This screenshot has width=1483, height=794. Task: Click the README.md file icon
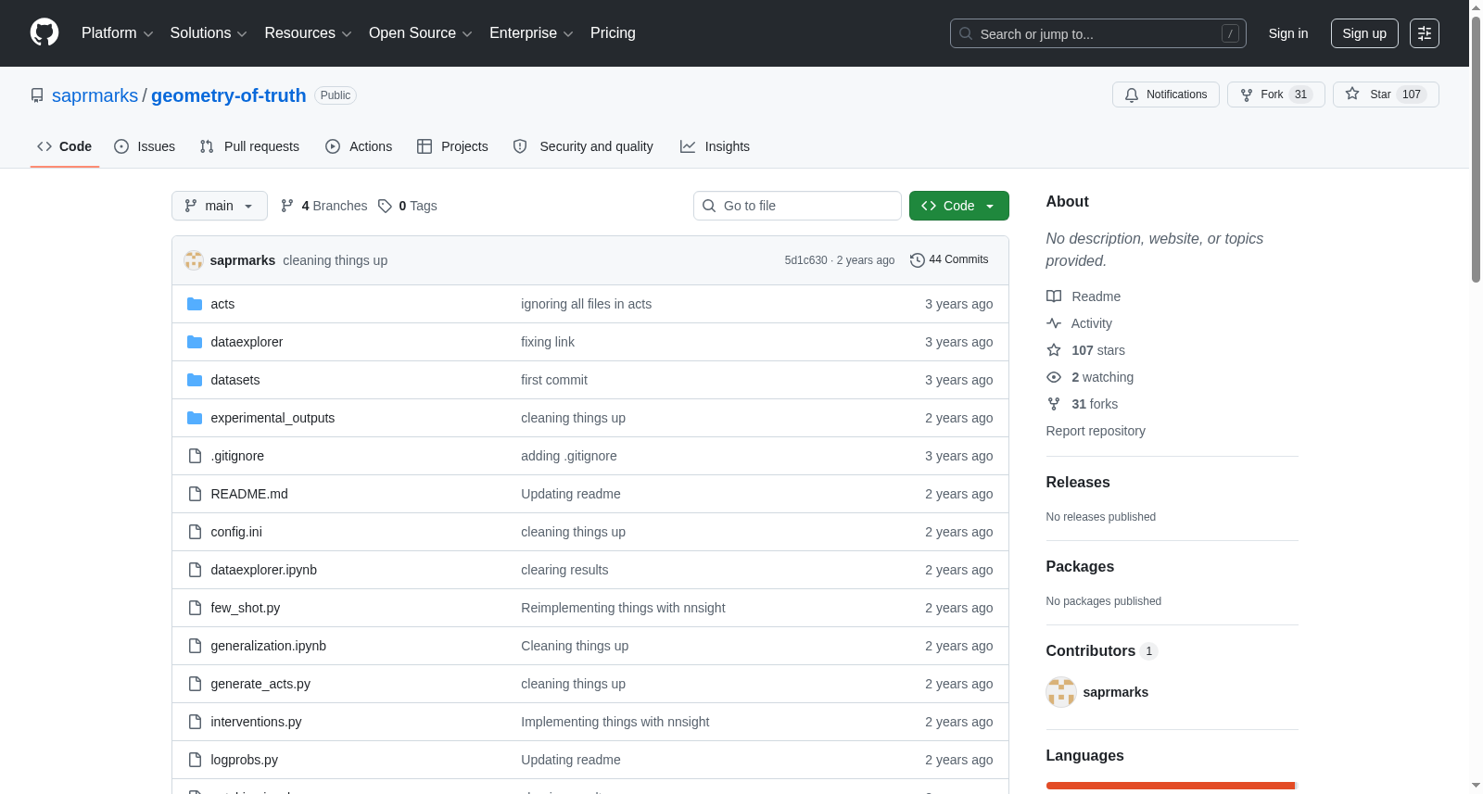(195, 494)
